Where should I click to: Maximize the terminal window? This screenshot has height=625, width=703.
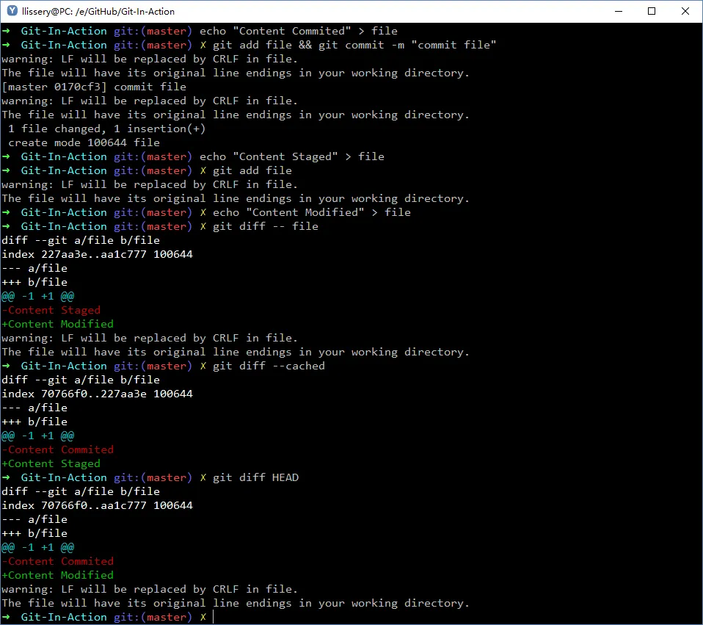point(652,11)
